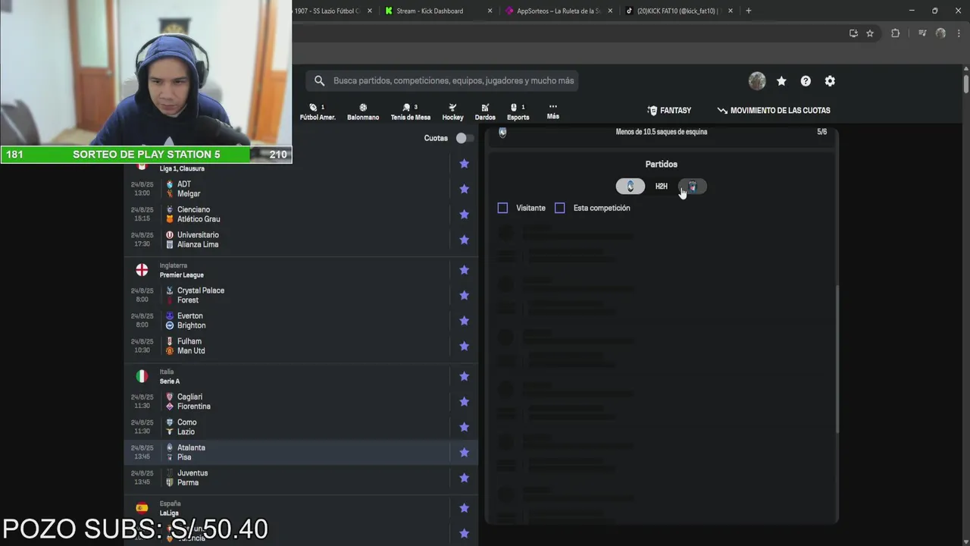Open the user profile avatar
970x546 pixels.
point(756,81)
